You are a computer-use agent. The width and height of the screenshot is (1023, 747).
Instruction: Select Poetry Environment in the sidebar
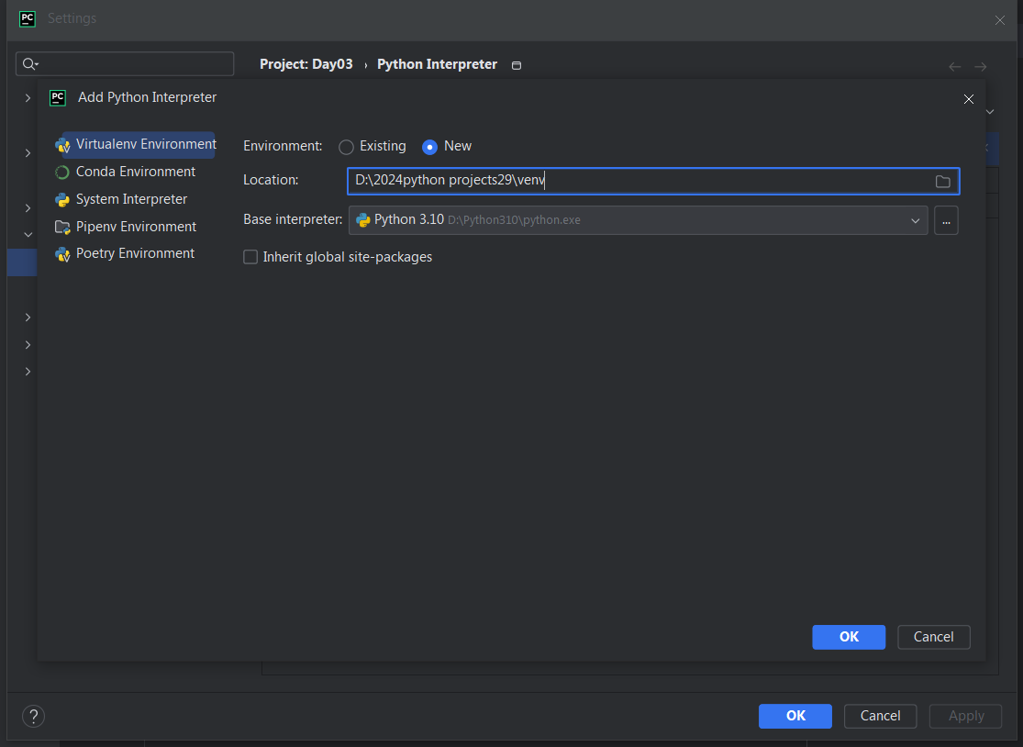click(x=135, y=253)
